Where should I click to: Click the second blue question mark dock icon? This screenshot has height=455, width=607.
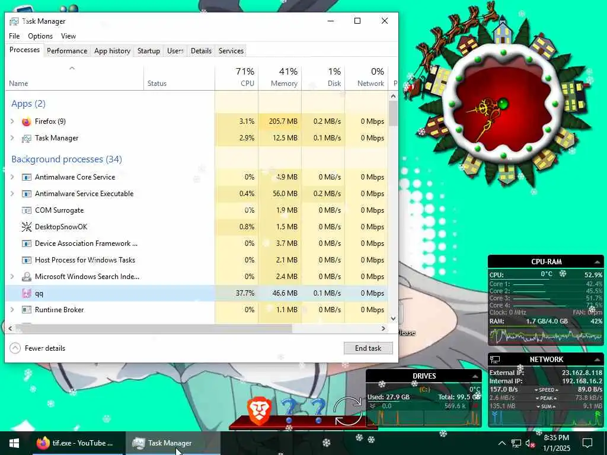(318, 411)
